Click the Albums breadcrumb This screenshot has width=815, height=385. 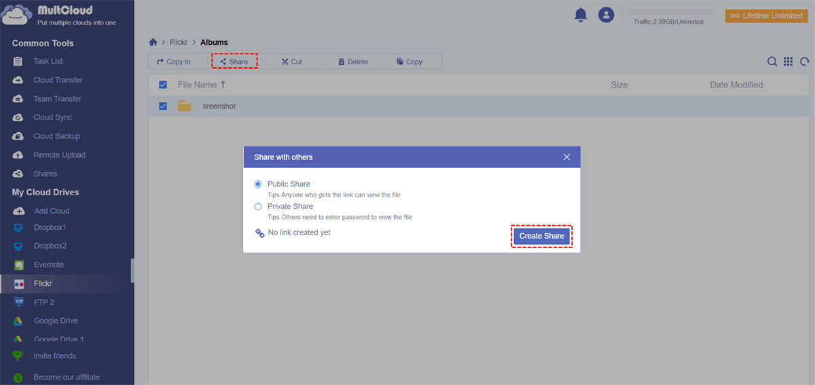[x=214, y=43]
